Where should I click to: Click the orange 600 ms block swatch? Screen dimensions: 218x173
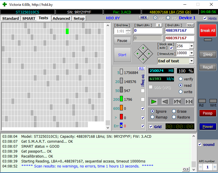[121, 108]
